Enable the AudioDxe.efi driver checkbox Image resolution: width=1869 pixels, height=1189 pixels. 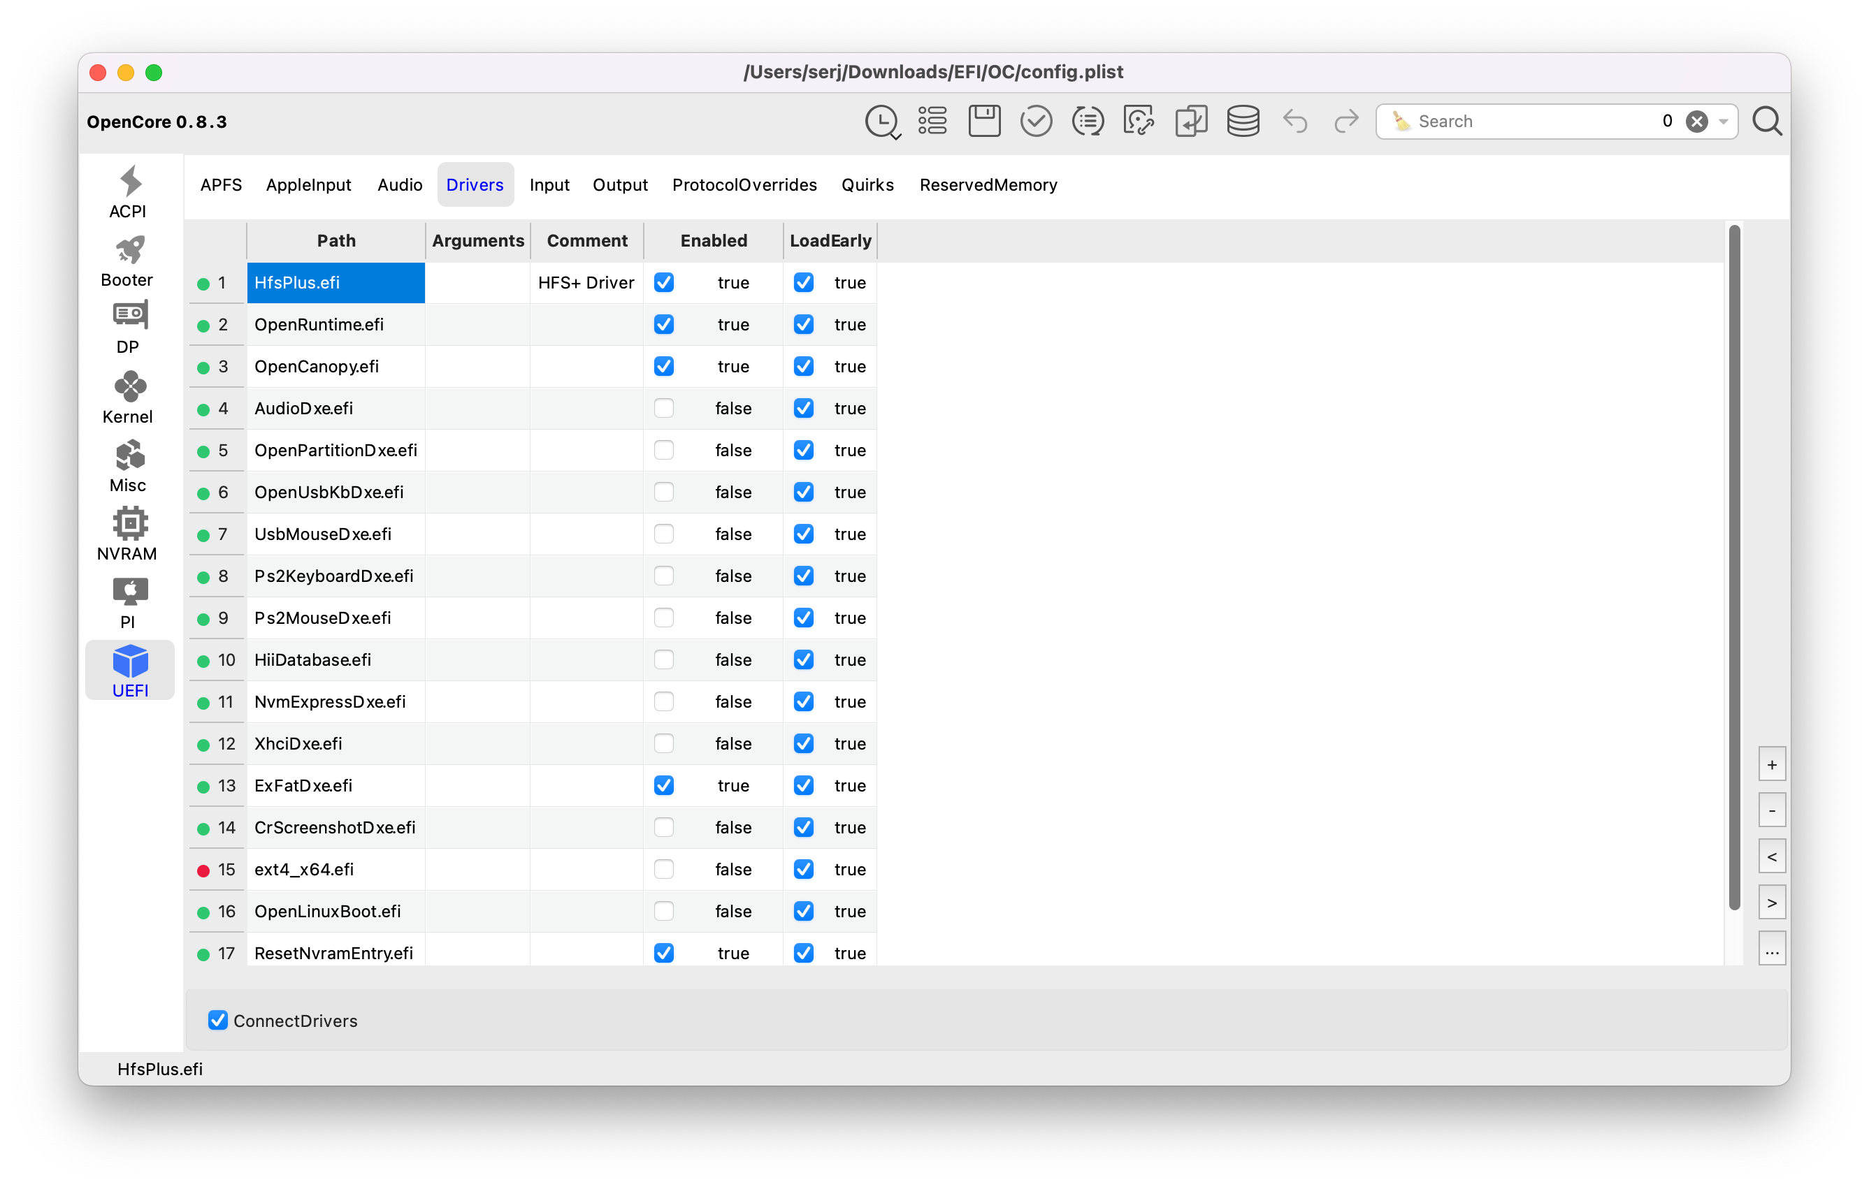[x=663, y=408]
